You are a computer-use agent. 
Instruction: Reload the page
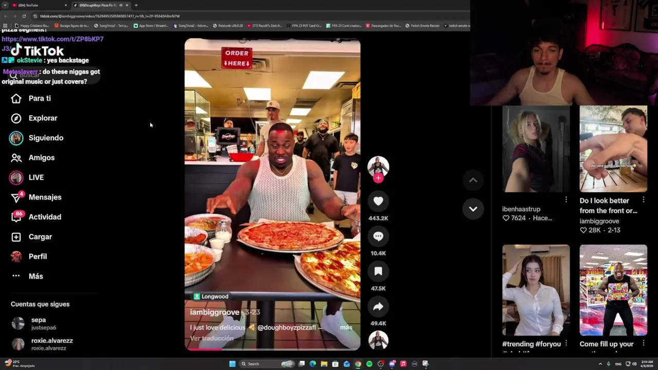click(24, 16)
